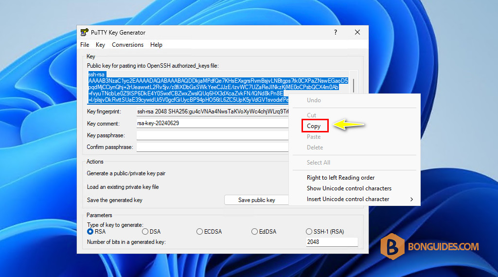Click the public key text box scrollbar
Image resolution: width=498 pixels, height=277 pixels.
(354, 86)
